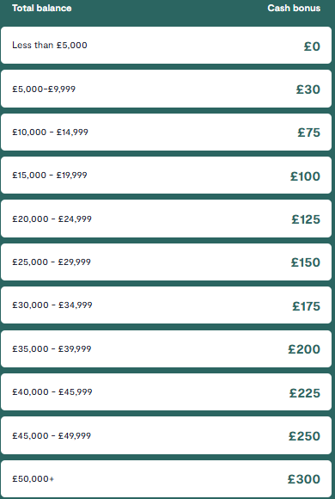Click the Total balance column header
Screen dimensions: 335x499
click(x=41, y=9)
